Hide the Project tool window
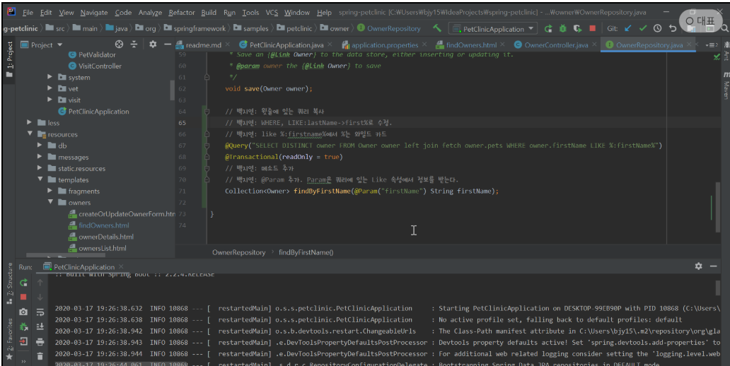The width and height of the screenshot is (730, 366). pyautogui.click(x=168, y=45)
